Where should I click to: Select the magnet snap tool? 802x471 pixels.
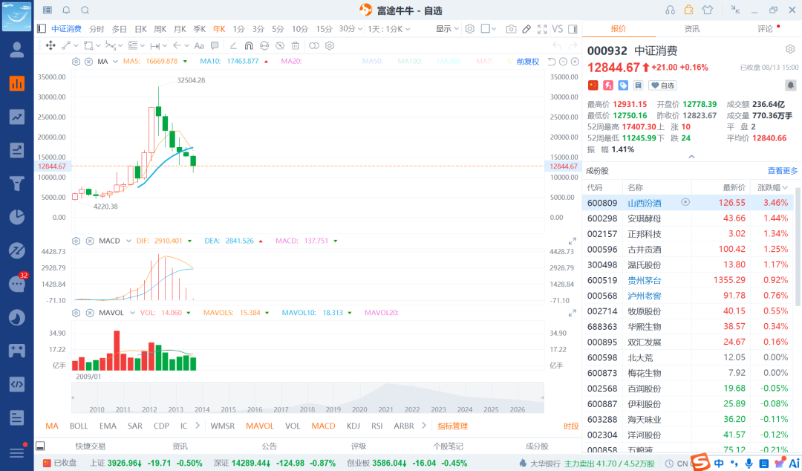[x=249, y=45]
